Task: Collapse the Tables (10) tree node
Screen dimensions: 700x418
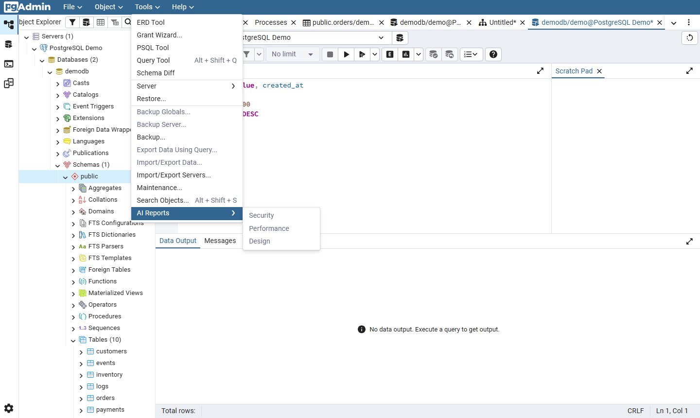Action: click(x=73, y=340)
